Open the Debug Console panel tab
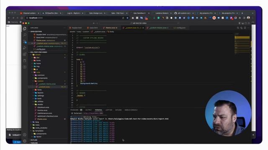This screenshot has height=150, width=268. point(131,110)
